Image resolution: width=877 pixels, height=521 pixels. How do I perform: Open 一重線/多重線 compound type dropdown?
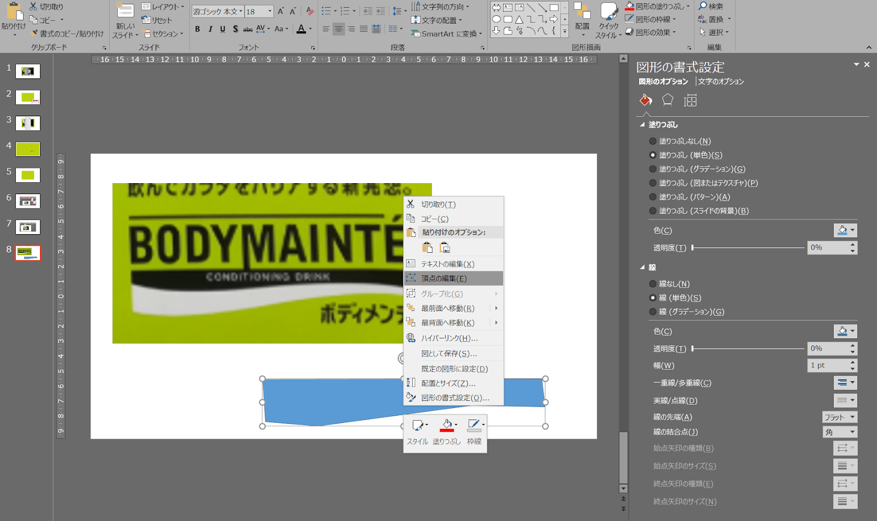(845, 383)
